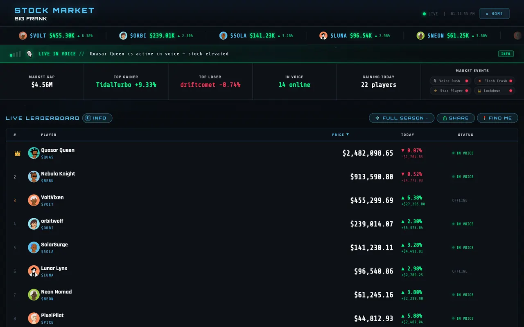Select the Quasar Queen player name
The image size is (524, 327).
58,150
